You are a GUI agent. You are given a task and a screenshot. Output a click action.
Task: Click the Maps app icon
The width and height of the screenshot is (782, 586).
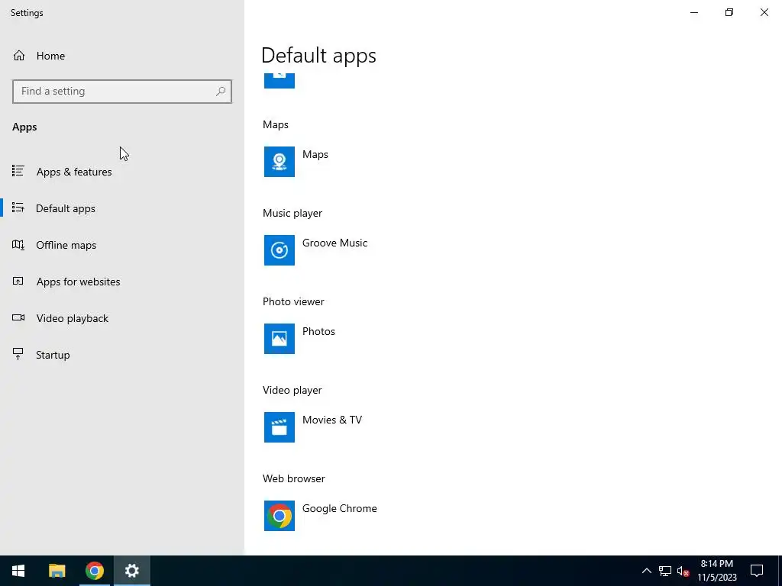pyautogui.click(x=280, y=162)
